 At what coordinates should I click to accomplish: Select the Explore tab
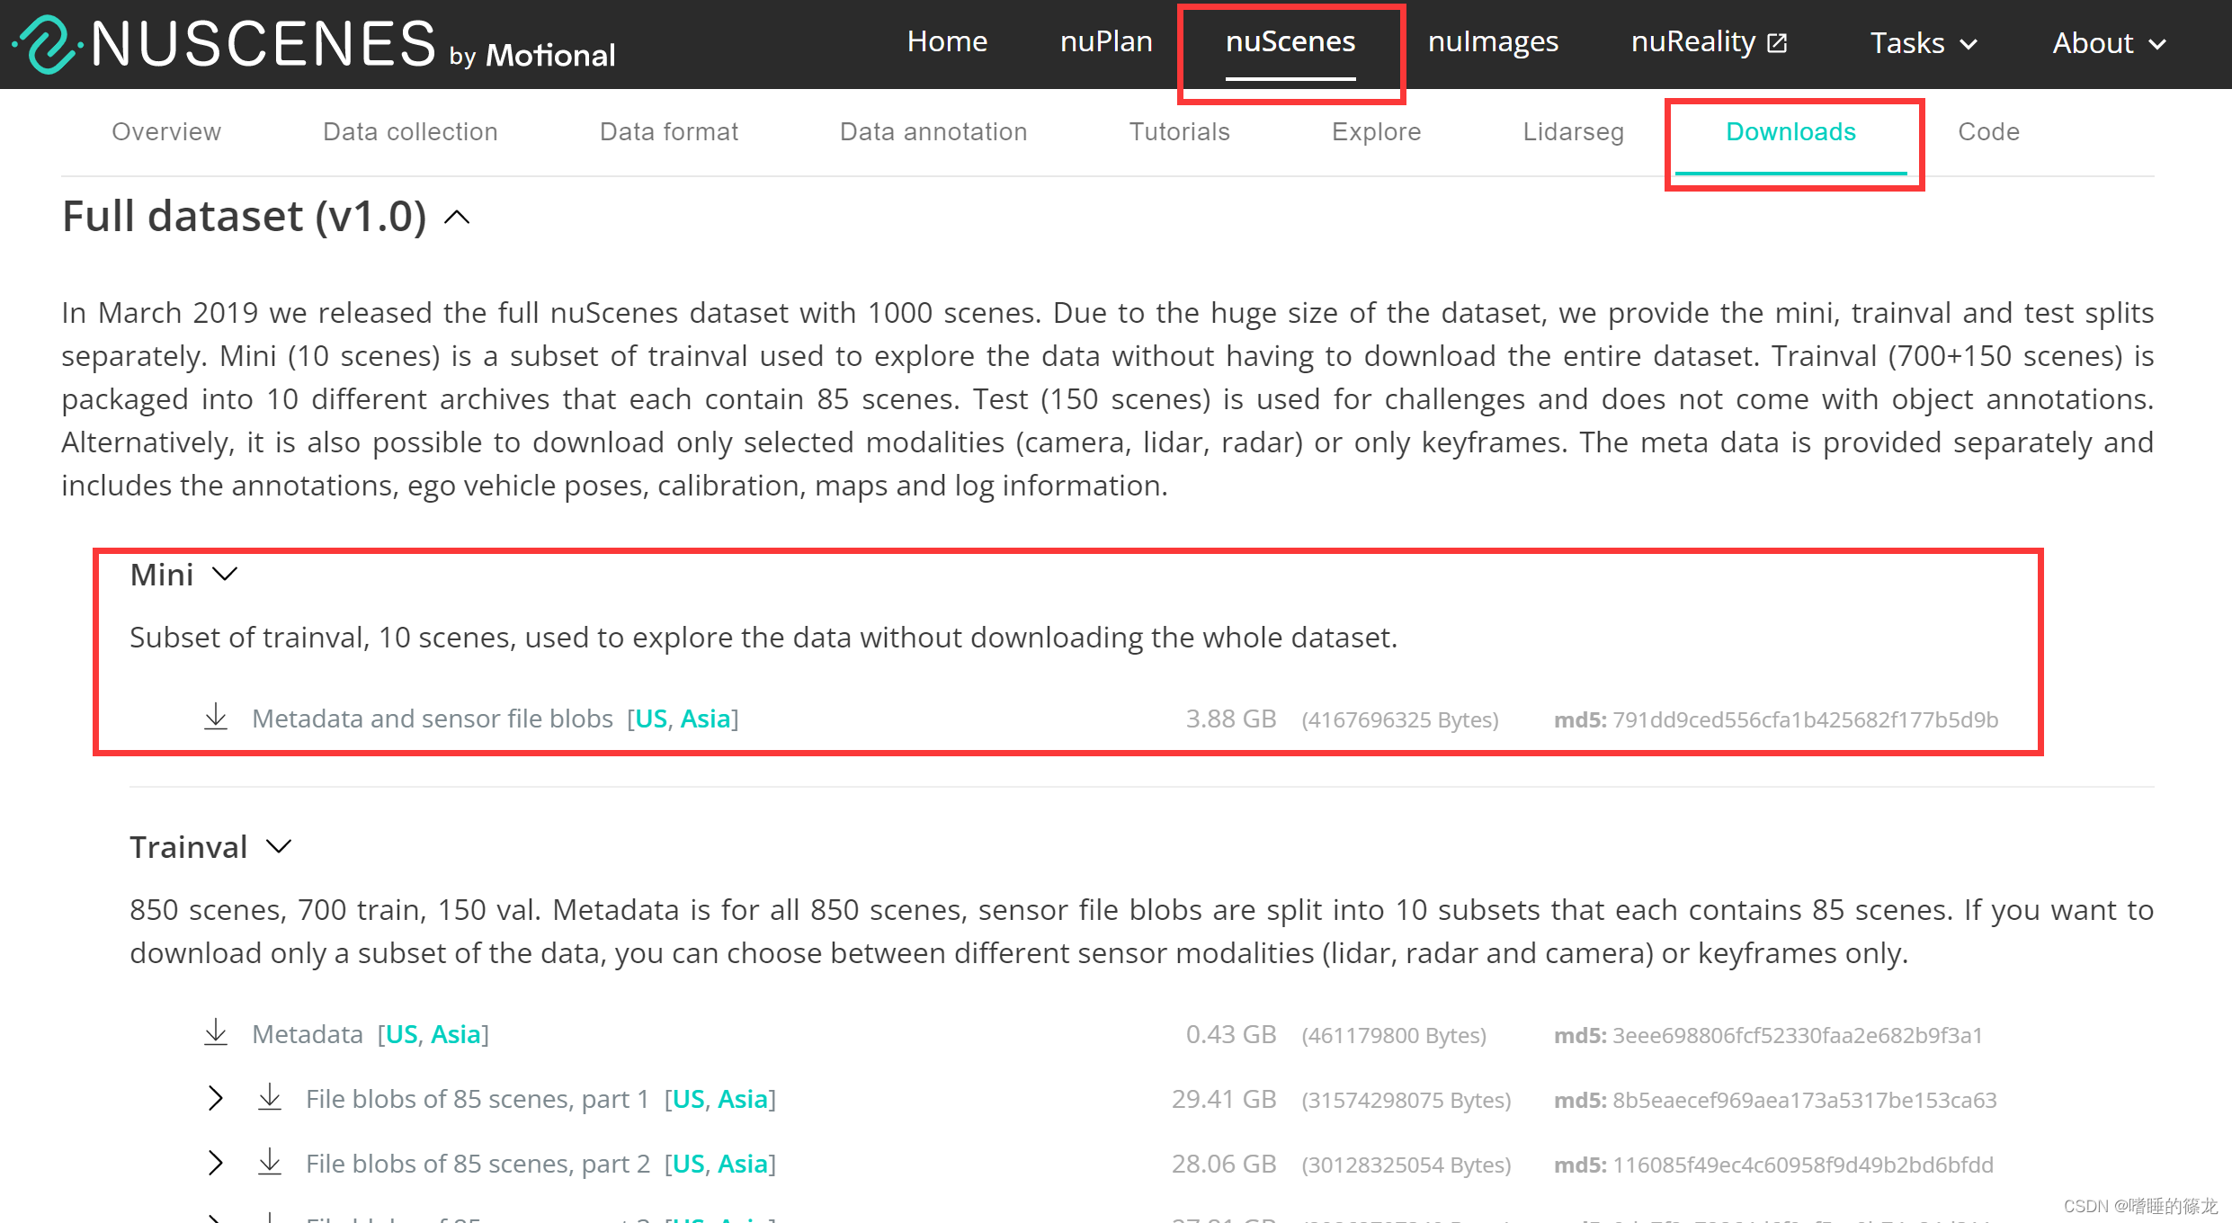click(x=1376, y=131)
